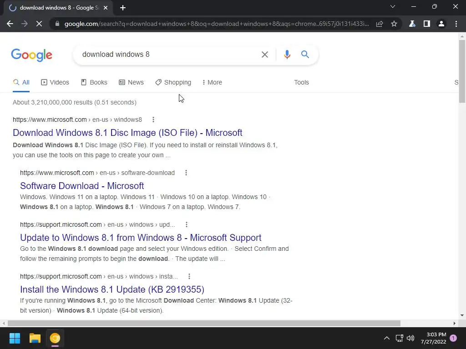Viewport: 466px width, 349px height.
Task: Stop loading the page
Action: 39,24
